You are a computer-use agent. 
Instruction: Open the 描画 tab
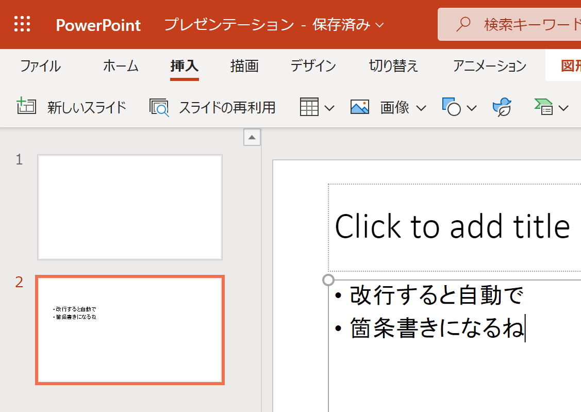click(244, 66)
